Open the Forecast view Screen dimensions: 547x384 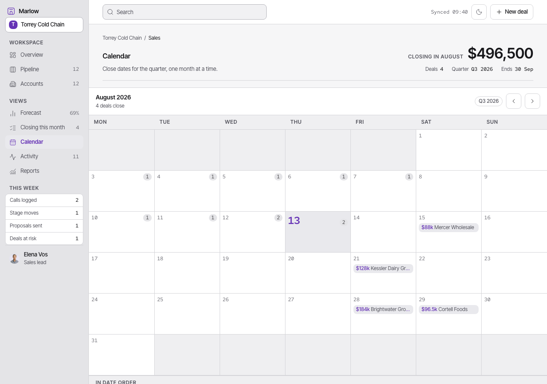44,113
